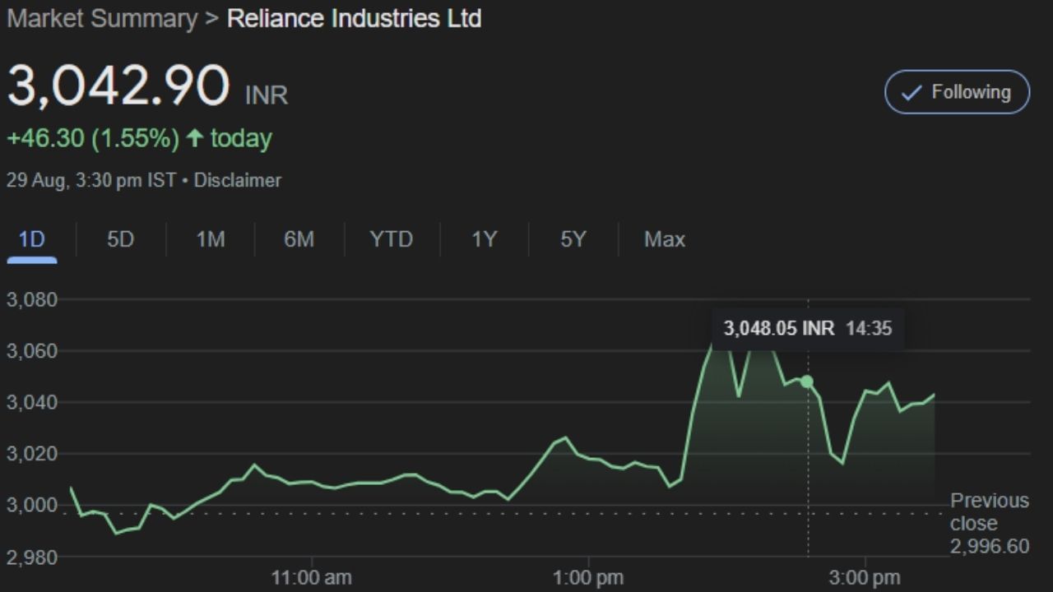Click the 3,080 y-axis label
1053x592 pixels.
tap(32, 300)
